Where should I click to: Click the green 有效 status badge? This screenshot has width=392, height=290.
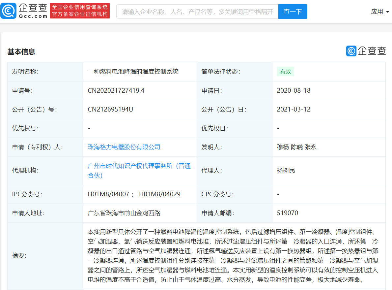(285, 72)
